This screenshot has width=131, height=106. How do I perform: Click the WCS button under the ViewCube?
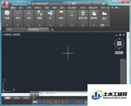119,53
